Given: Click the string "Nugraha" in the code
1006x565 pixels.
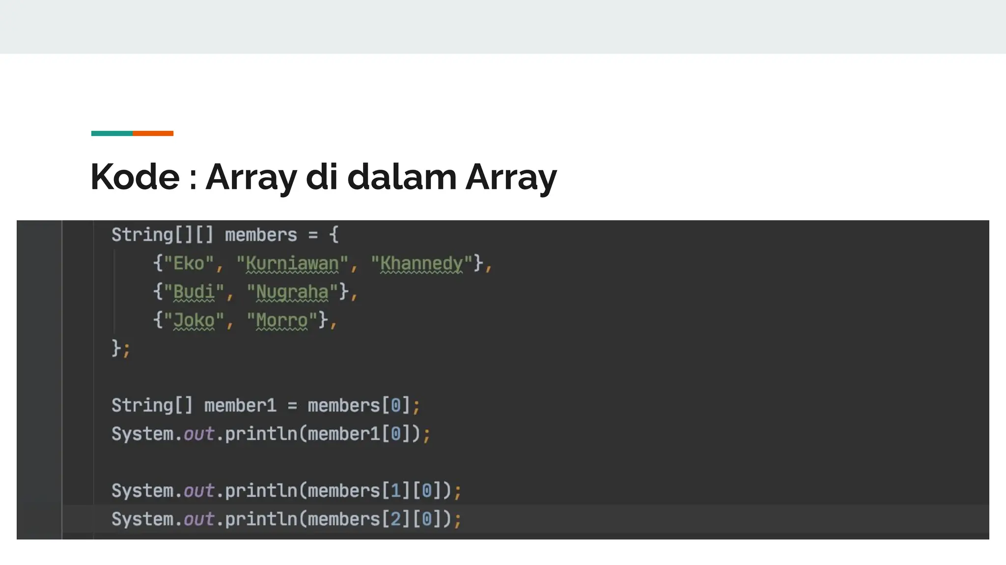Looking at the screenshot, I should click(x=292, y=292).
